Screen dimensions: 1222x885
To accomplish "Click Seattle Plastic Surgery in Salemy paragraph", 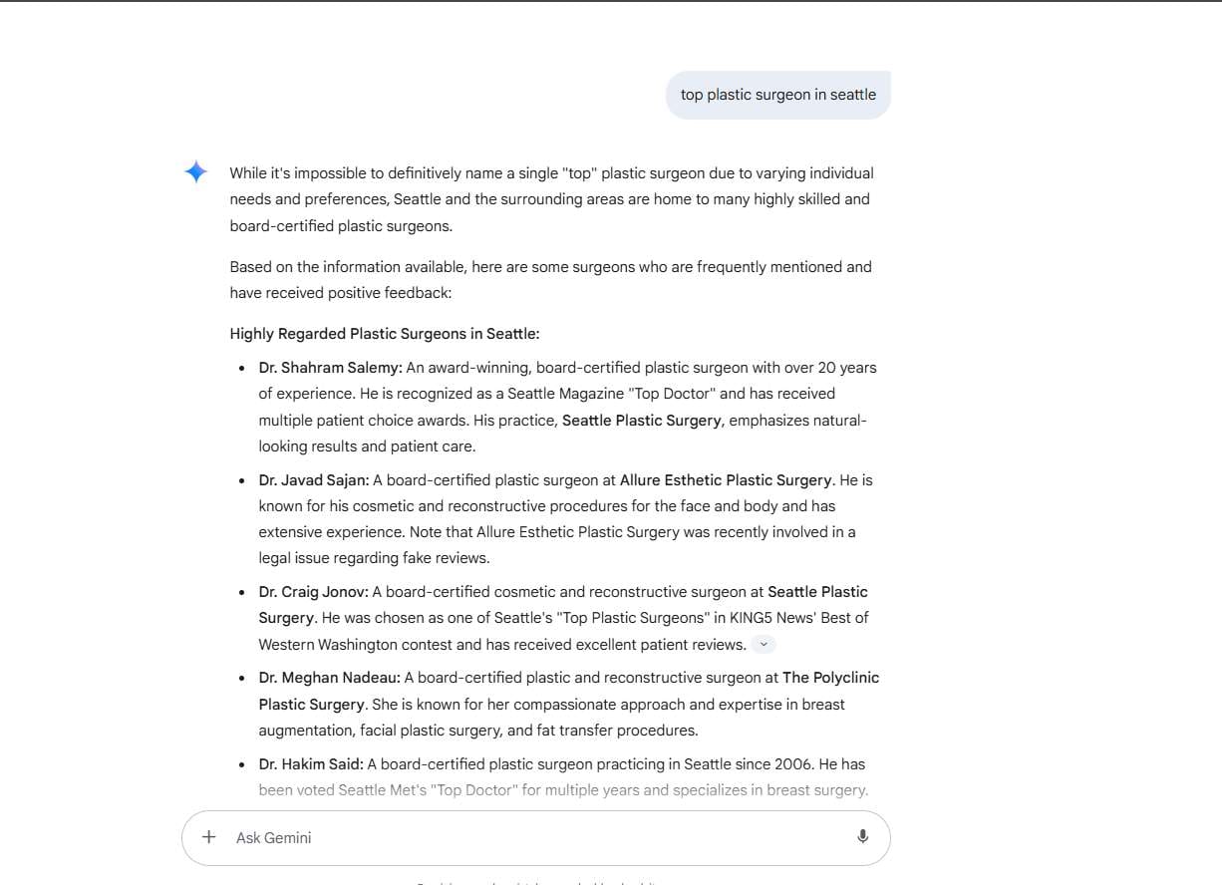I will click(x=641, y=421).
